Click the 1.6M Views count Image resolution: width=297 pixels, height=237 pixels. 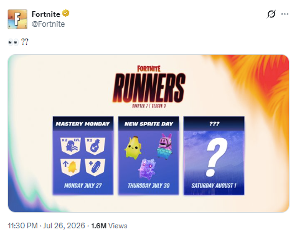(109, 226)
